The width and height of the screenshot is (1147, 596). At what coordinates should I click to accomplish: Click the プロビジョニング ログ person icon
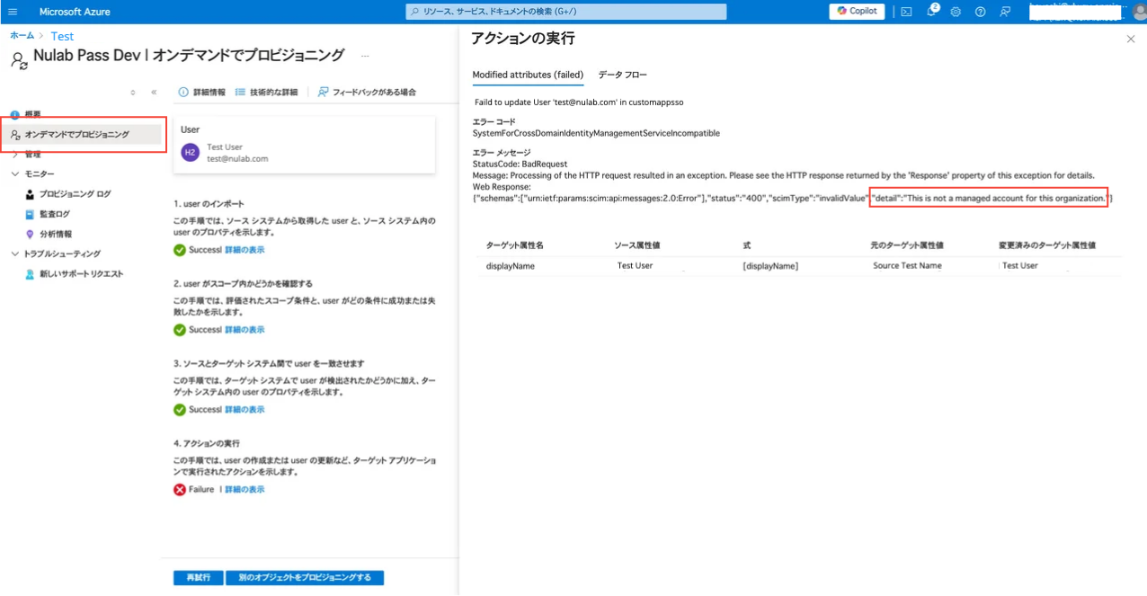point(30,194)
